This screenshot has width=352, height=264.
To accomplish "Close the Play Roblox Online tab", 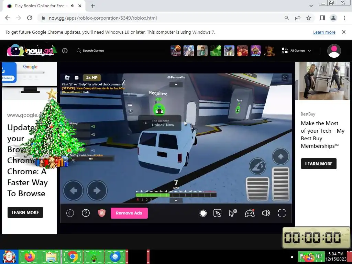I will pyautogui.click(x=80, y=6).
